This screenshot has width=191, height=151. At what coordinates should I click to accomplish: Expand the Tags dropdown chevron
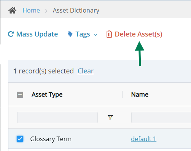[x=95, y=35]
